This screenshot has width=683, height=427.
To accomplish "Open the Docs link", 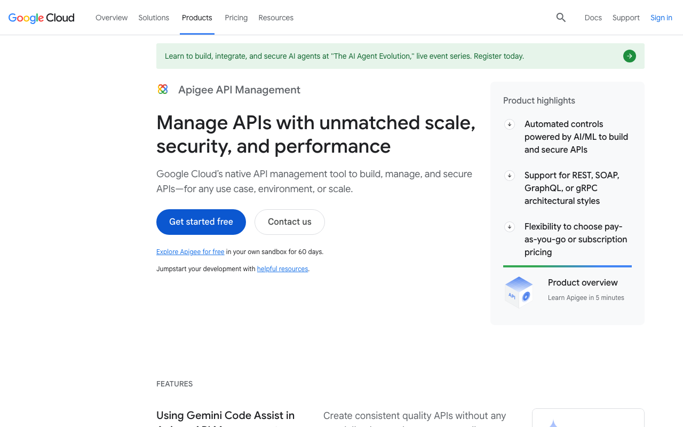I will (593, 18).
